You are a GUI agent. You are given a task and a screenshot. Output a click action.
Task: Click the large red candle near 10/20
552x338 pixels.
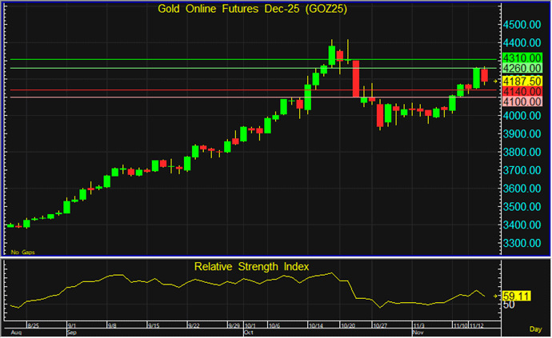[356, 78]
